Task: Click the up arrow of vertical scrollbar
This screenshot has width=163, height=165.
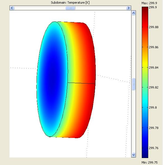Action: [133, 13]
